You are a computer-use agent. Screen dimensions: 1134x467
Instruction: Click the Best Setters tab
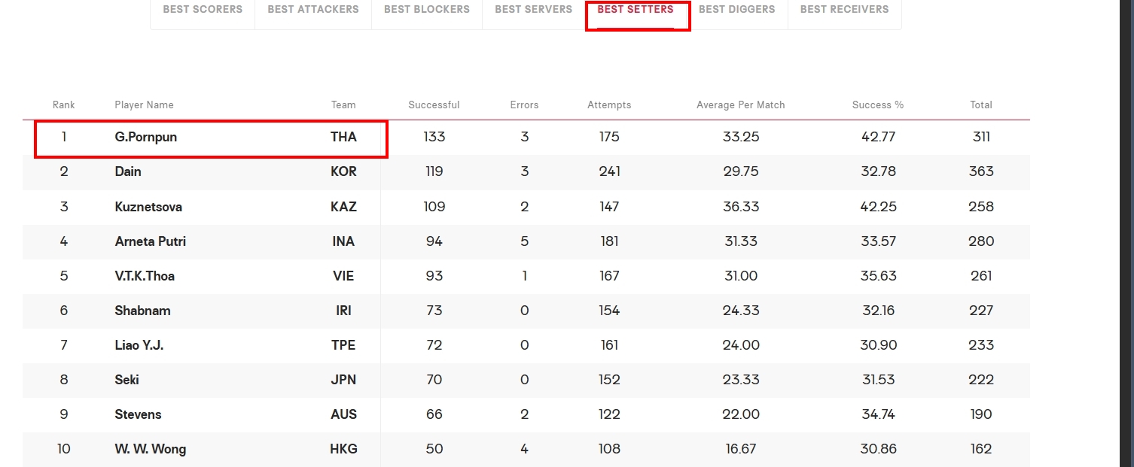click(636, 10)
